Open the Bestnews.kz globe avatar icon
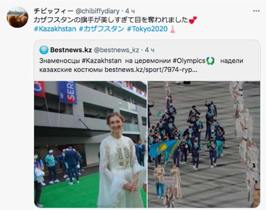266x210 pixels. (44, 50)
